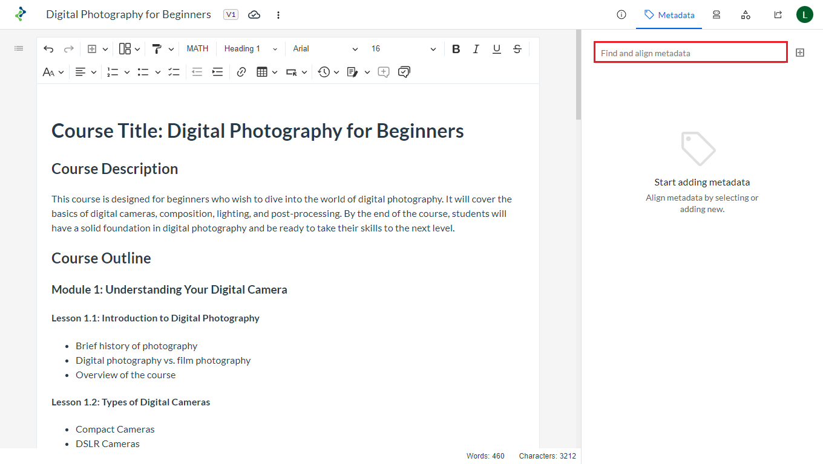This screenshot has width=823, height=464.
Task: Toggle bold formatting
Action: click(456, 49)
